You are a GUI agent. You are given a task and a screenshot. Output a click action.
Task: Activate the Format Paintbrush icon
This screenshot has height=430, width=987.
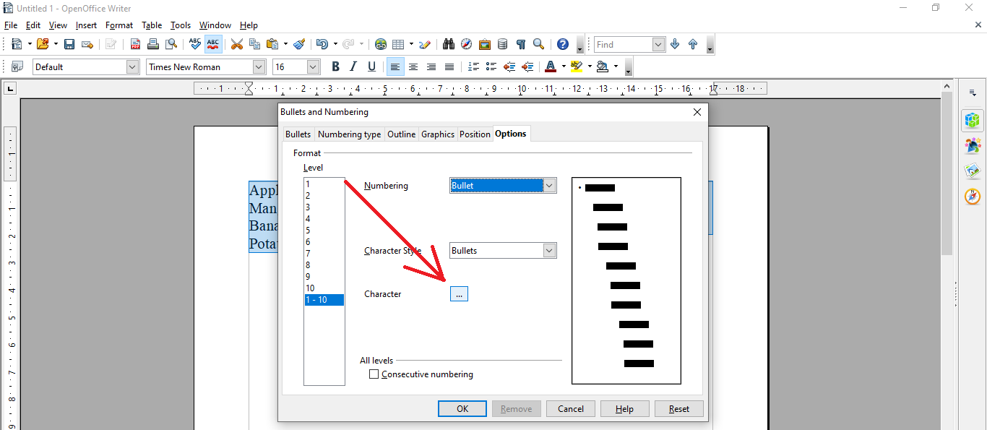299,43
